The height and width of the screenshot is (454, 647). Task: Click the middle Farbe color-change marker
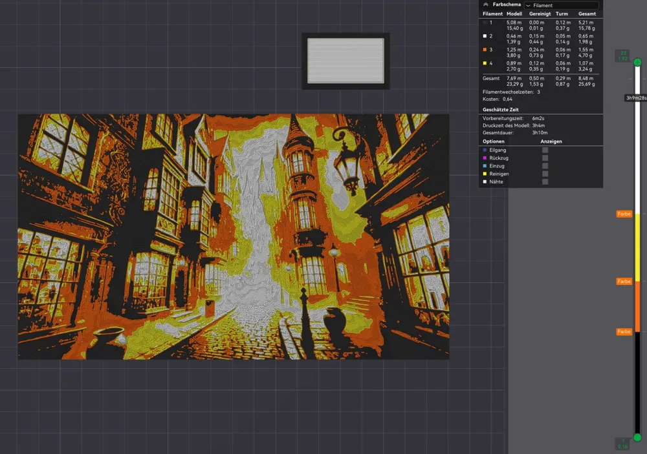(x=624, y=282)
